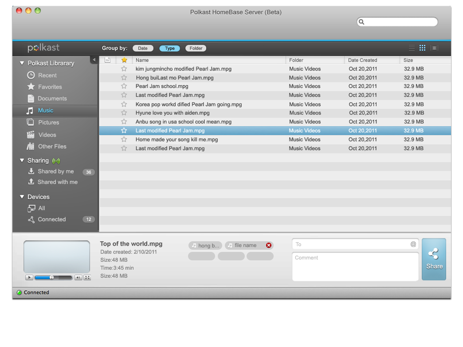Viewport: 463px width, 347px height.
Task: Click the rewind button in preview player
Action: click(x=78, y=278)
